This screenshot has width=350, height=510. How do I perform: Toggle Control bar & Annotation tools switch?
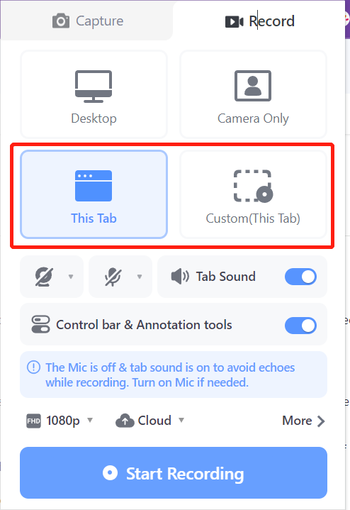[x=300, y=326]
